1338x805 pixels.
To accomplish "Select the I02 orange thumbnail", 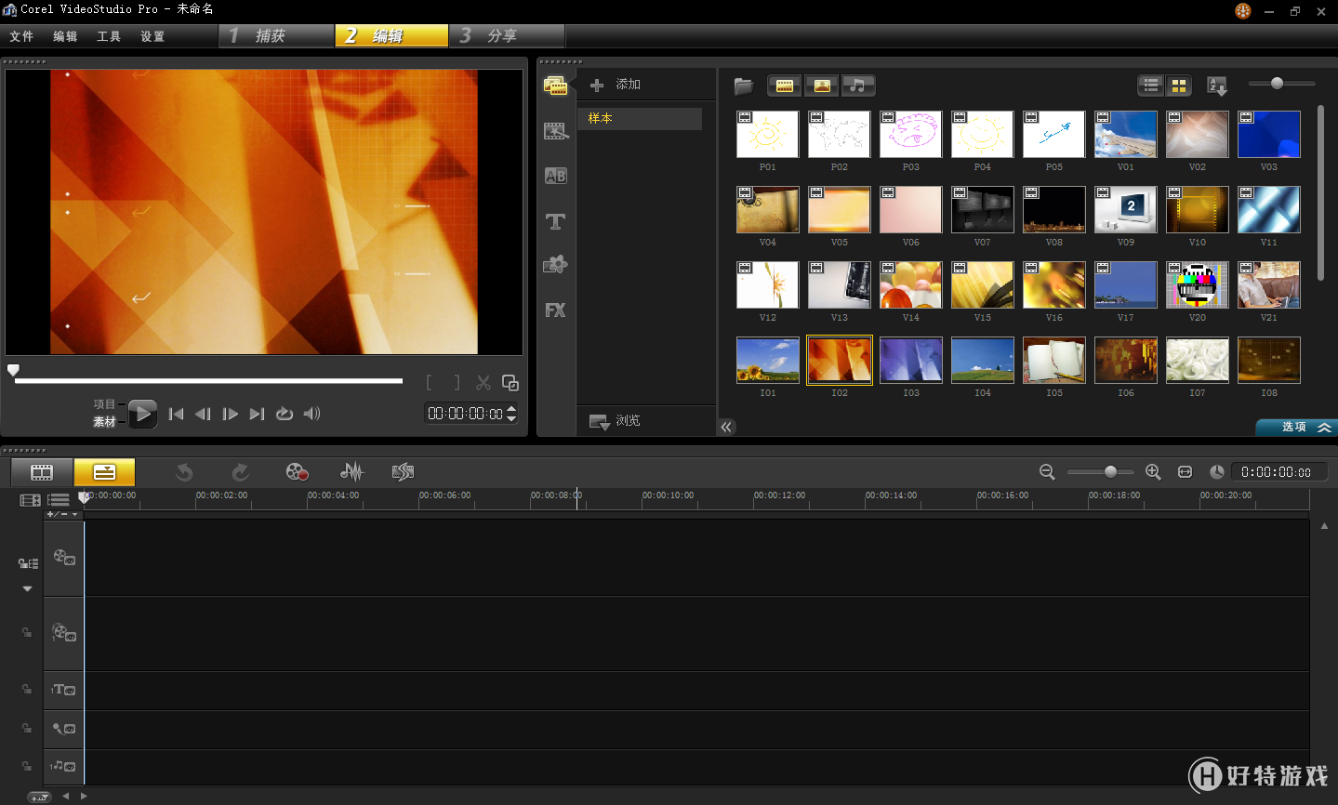I will tap(840, 360).
